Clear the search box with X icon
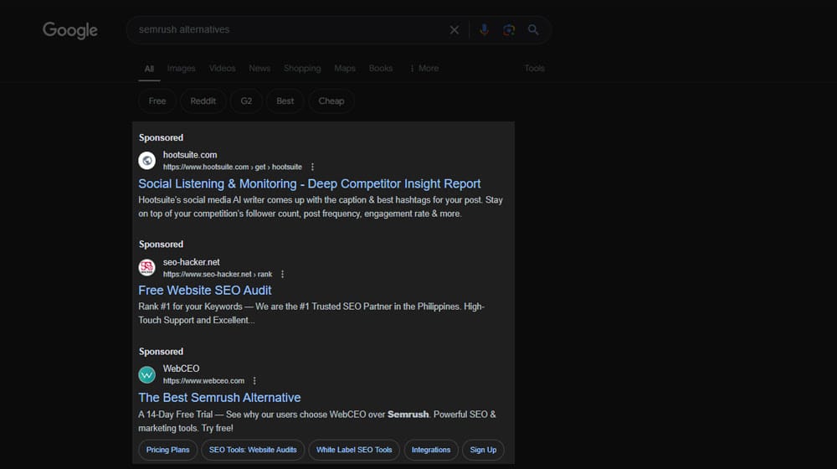This screenshot has width=837, height=469. (454, 30)
